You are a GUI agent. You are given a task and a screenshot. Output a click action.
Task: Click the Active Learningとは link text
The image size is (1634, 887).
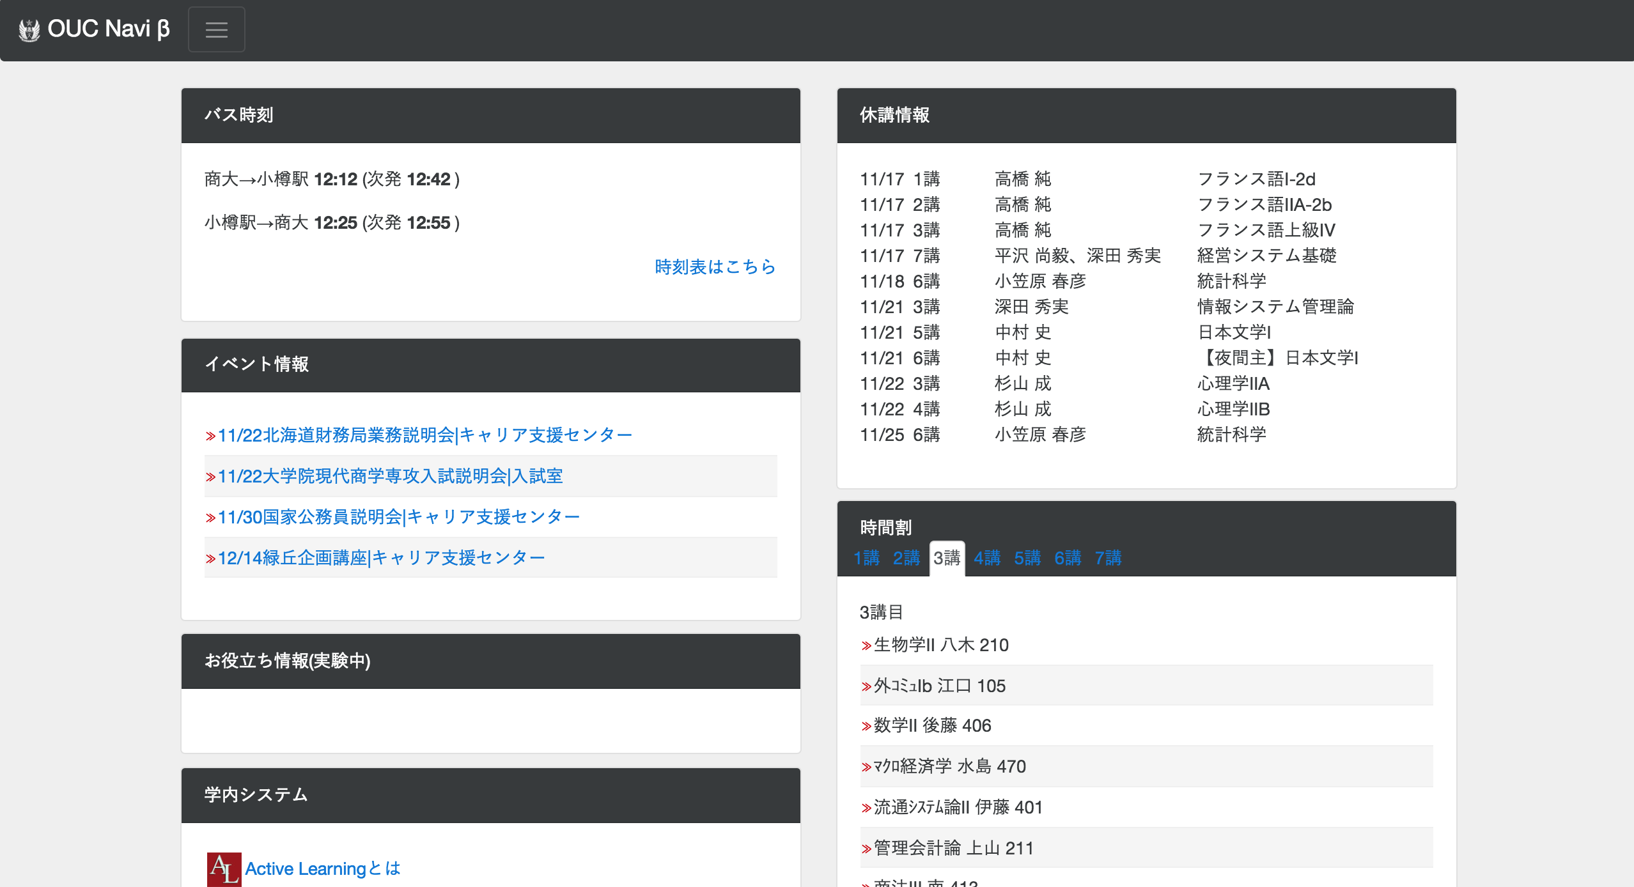323,868
